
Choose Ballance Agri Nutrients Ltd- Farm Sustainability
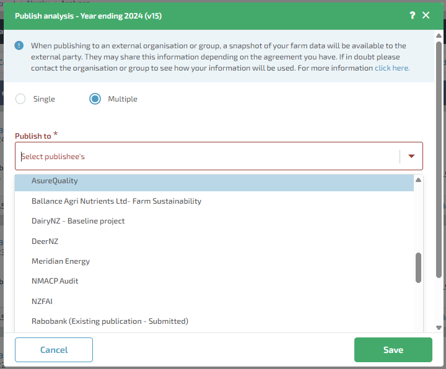pos(214,201)
